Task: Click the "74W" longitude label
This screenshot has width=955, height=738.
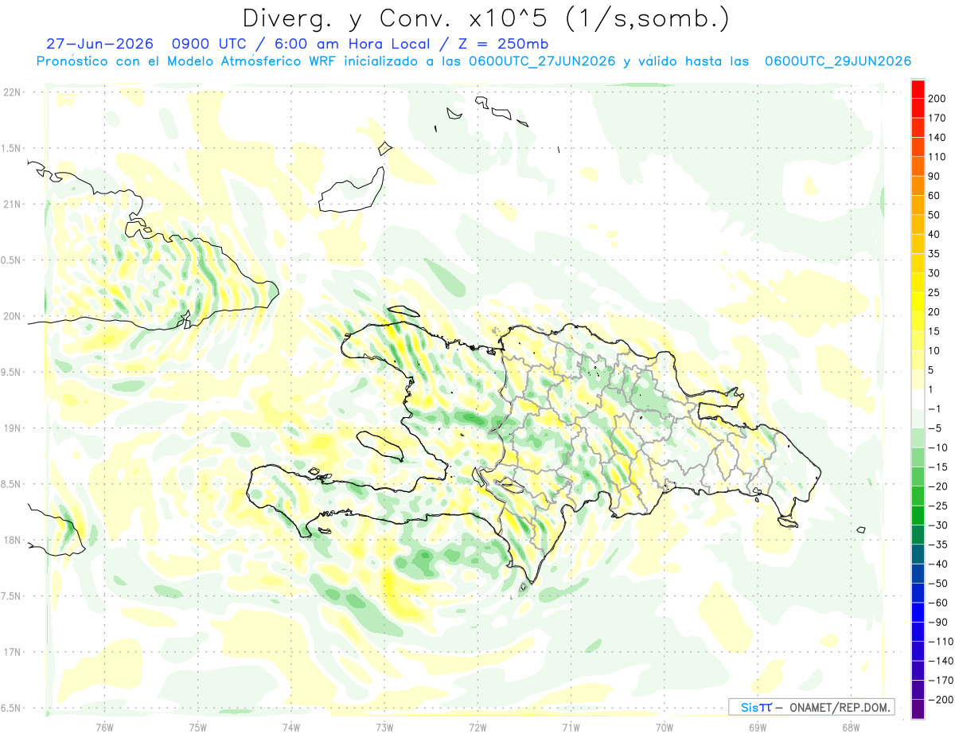Action: tap(291, 728)
